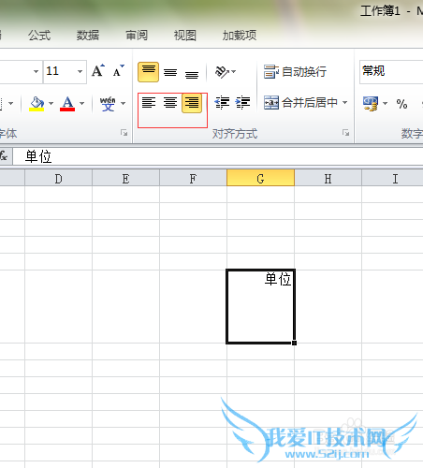Open the font size 11 dropdown
Viewport: 423px width, 468px height.
(x=80, y=71)
